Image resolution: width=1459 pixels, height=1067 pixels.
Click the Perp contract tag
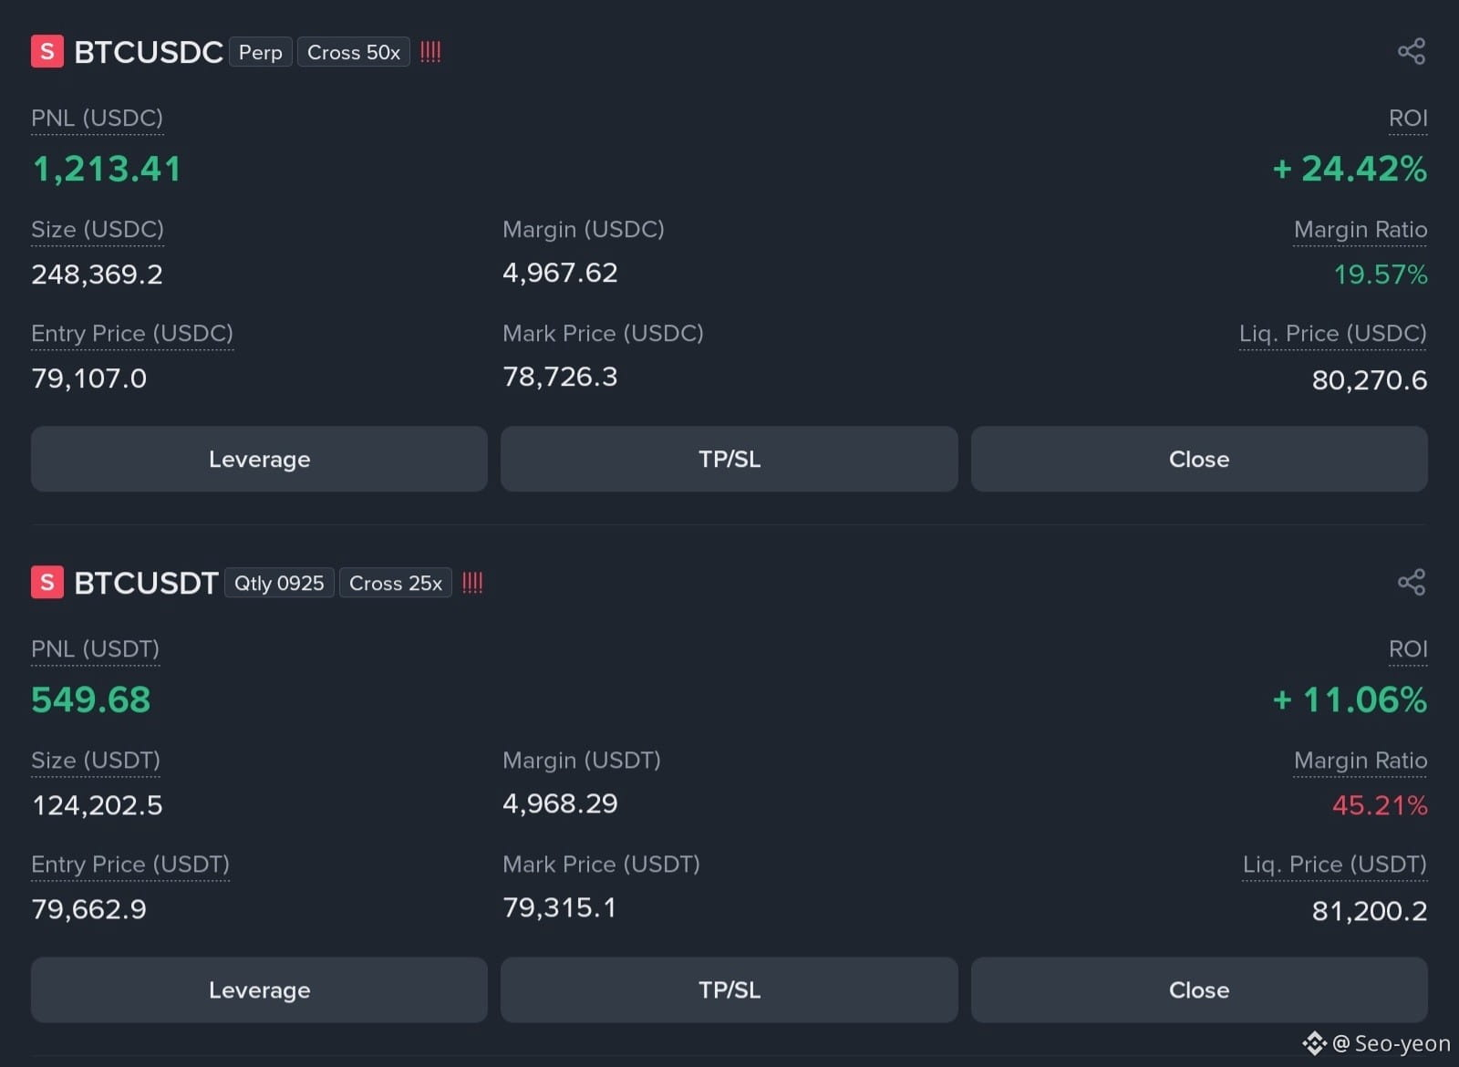coord(261,52)
